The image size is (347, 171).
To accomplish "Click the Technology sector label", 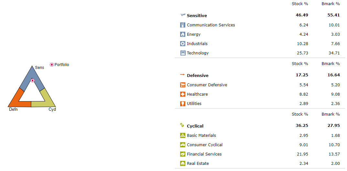I will point(198,53).
